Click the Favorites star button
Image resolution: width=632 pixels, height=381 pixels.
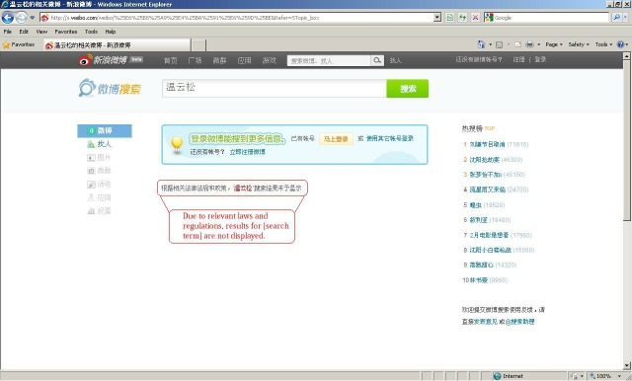pos(19,44)
